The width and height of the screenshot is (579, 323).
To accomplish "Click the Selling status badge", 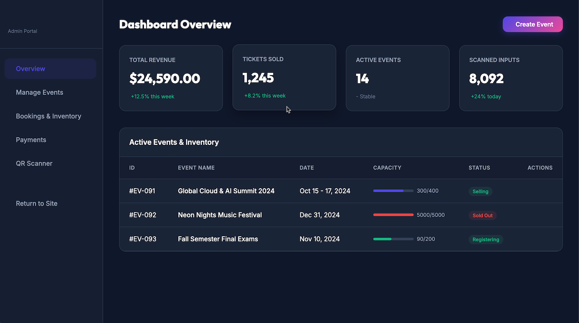I will click(481, 191).
